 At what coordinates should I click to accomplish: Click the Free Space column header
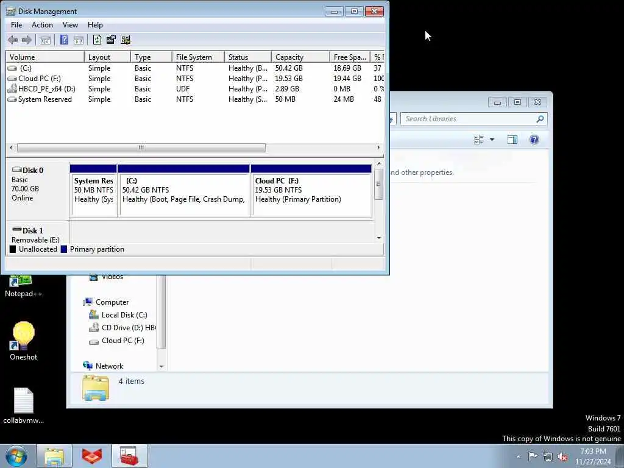350,57
